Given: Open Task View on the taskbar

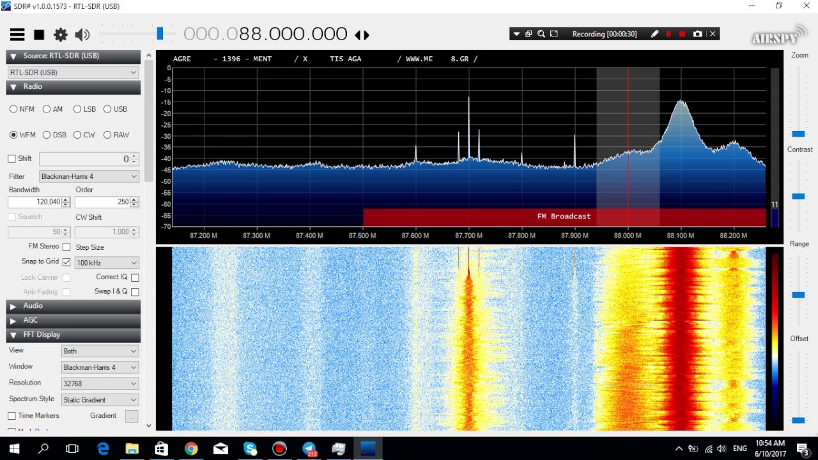Looking at the screenshot, I should [x=72, y=448].
